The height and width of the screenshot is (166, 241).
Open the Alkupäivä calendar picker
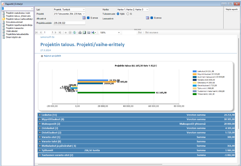pyautogui.click(x=84, y=18)
